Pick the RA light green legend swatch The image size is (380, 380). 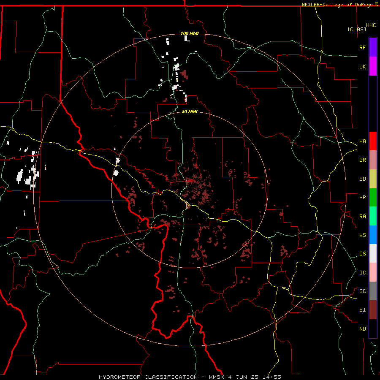click(x=373, y=216)
